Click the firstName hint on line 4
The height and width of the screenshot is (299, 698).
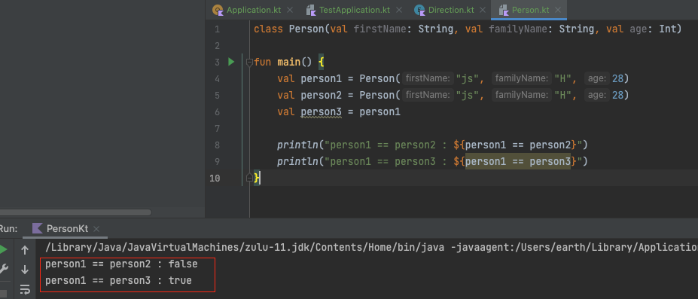[428, 79]
